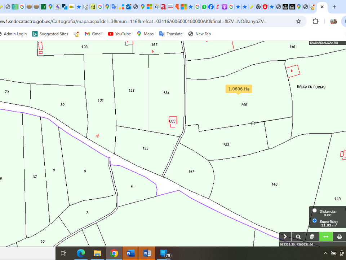Select the Superficie measurement radio button
Screen dimensions: 346x260
tap(315, 221)
